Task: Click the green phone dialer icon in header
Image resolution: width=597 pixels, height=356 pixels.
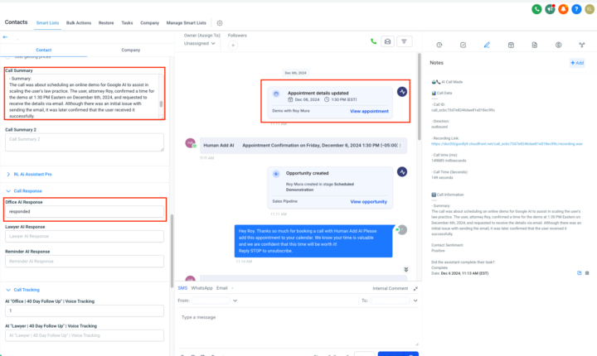Action: (x=536, y=9)
